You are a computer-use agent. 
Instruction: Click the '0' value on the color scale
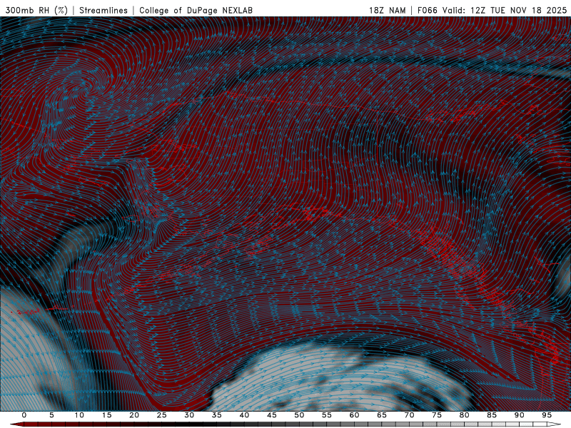[x=24, y=415]
